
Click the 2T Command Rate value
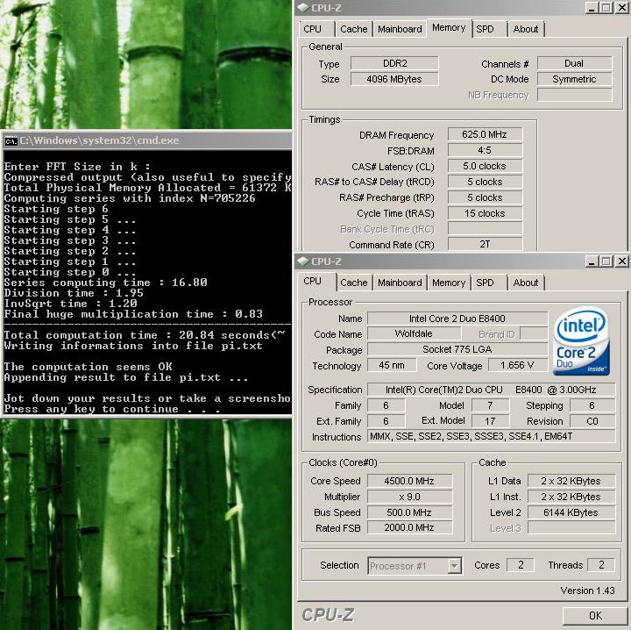coord(485,244)
